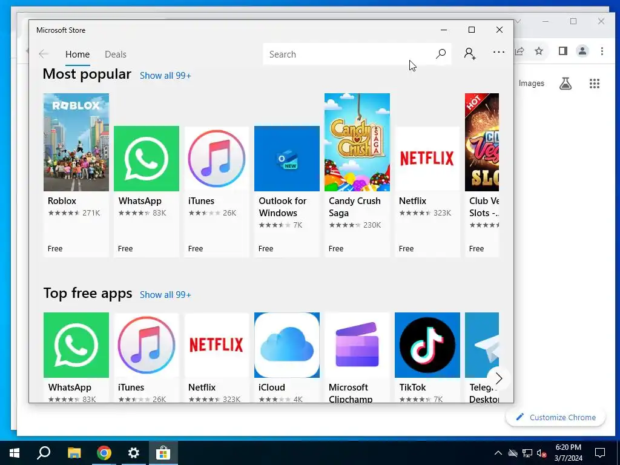Click the sign-in account icon in Store
The image size is (620, 465).
tap(470, 54)
